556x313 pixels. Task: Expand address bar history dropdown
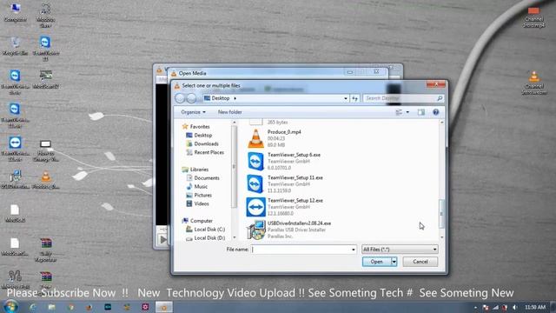pyautogui.click(x=346, y=98)
